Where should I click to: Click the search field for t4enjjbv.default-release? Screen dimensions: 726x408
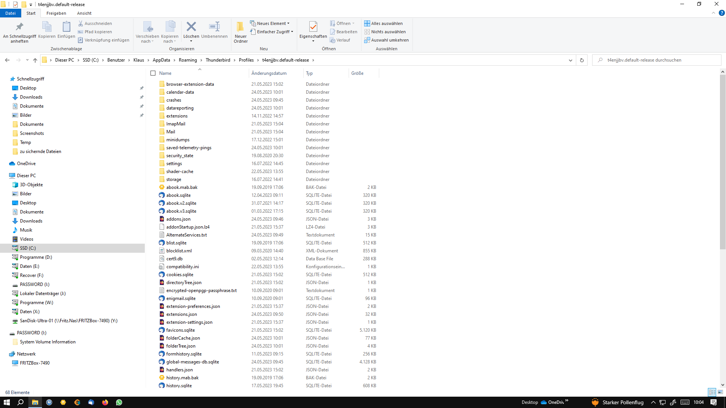click(x=658, y=60)
